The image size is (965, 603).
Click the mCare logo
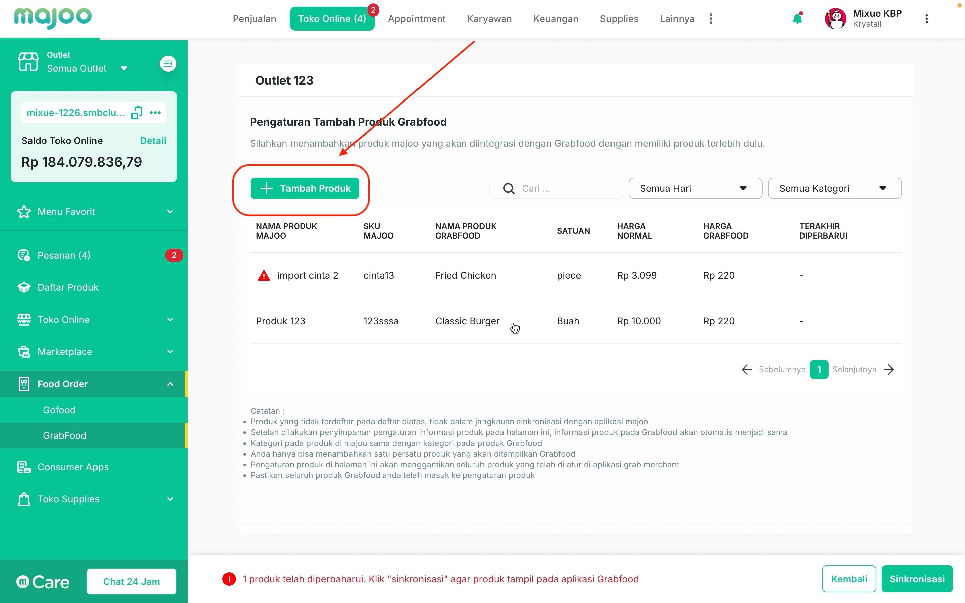click(43, 582)
